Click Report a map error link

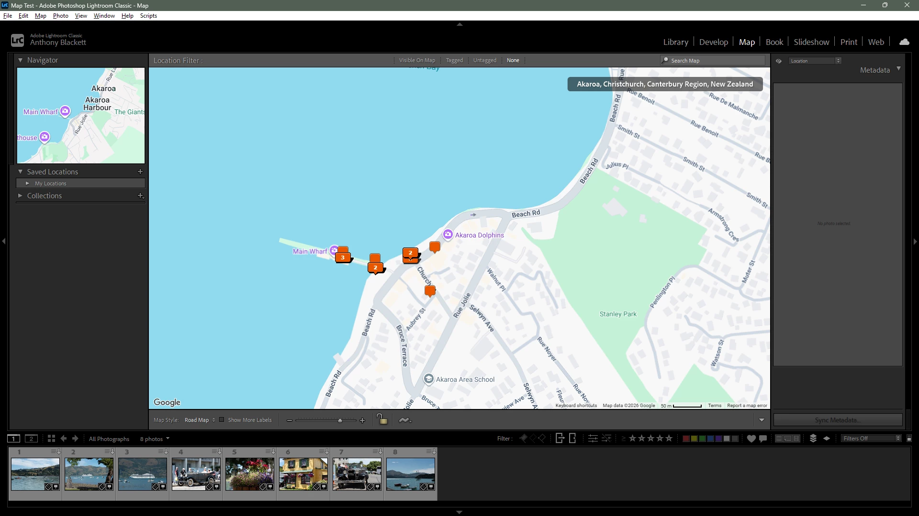coord(747,405)
